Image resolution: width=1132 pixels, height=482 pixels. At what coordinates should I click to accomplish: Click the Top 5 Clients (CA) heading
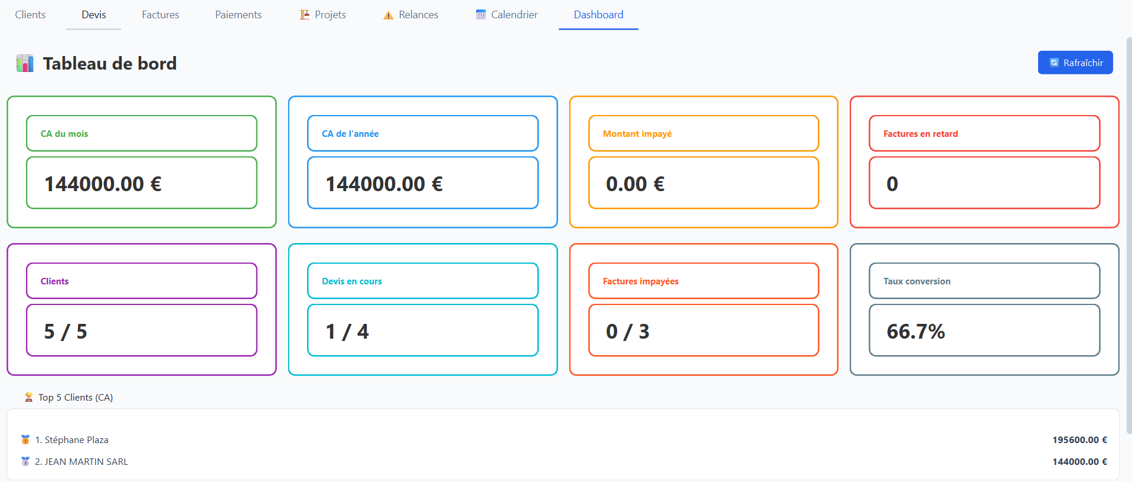(76, 398)
